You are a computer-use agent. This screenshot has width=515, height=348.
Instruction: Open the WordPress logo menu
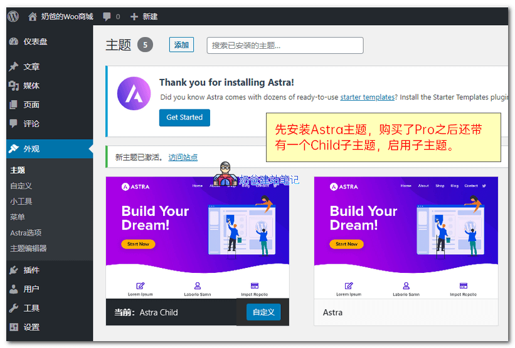pos(13,16)
